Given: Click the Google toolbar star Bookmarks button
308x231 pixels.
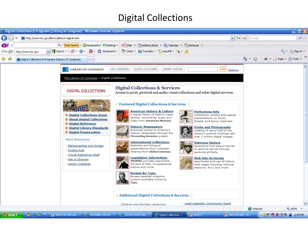Looking at the screenshot, I should (107, 51).
